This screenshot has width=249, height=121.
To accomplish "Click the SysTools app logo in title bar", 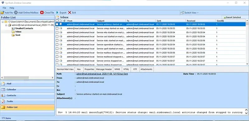I will 2,3.
